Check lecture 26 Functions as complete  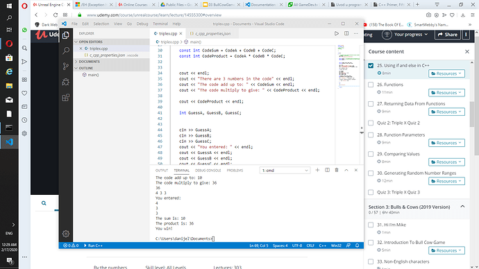coord(371,85)
